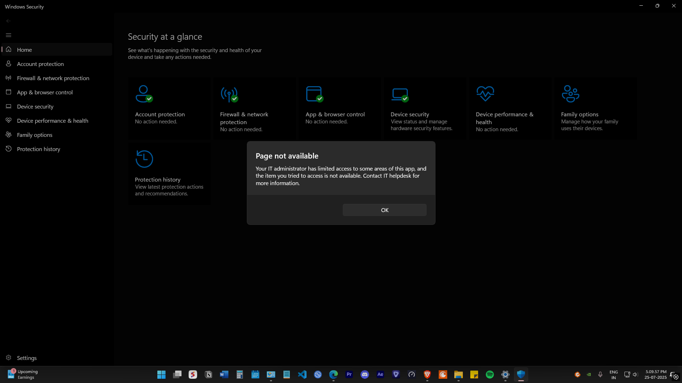Viewport: 682px width, 383px height.
Task: Select Account protection in the sidebar
Action: click(40, 64)
